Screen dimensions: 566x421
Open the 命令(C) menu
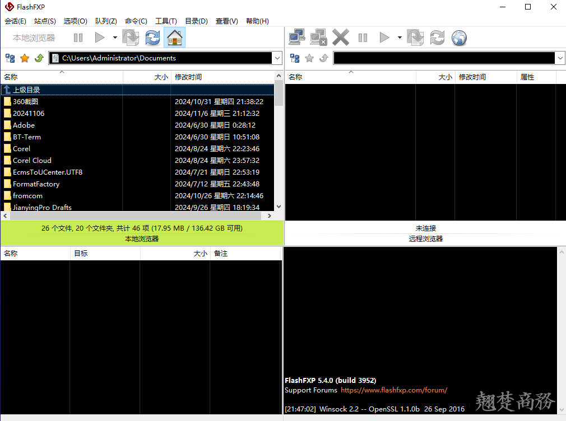pyautogui.click(x=136, y=21)
